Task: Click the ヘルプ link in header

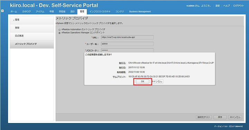Action: point(227,6)
